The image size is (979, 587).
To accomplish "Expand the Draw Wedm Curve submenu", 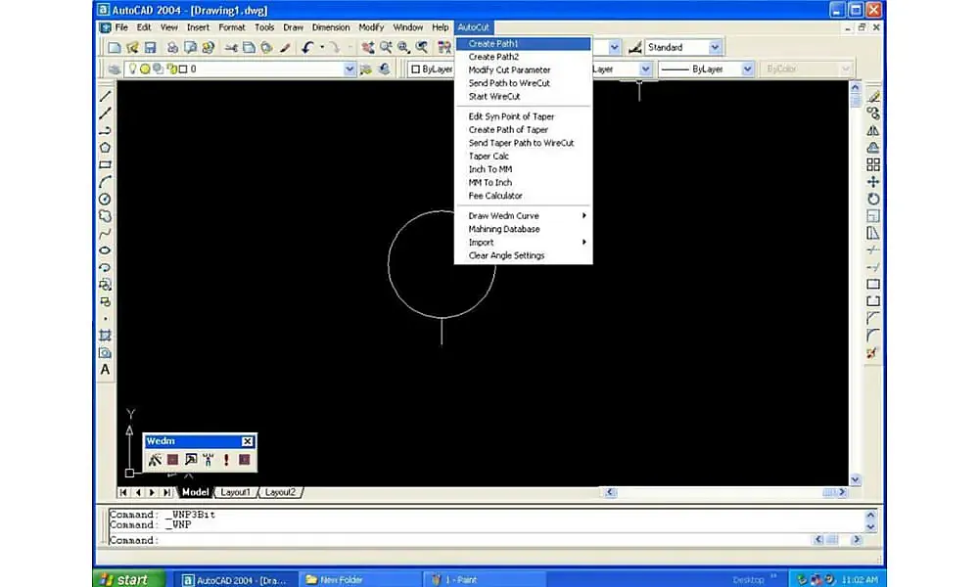I will coord(523,216).
